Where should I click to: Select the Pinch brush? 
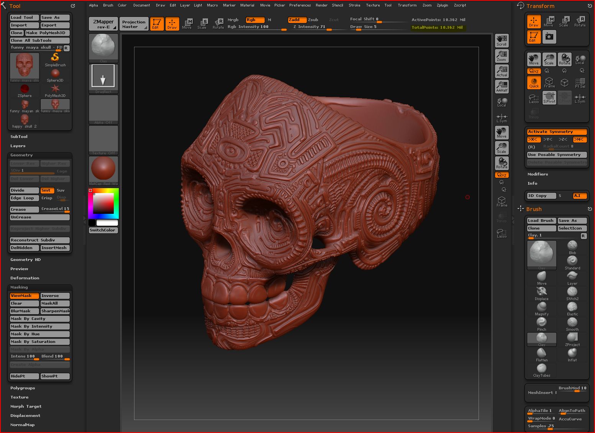tap(542, 324)
